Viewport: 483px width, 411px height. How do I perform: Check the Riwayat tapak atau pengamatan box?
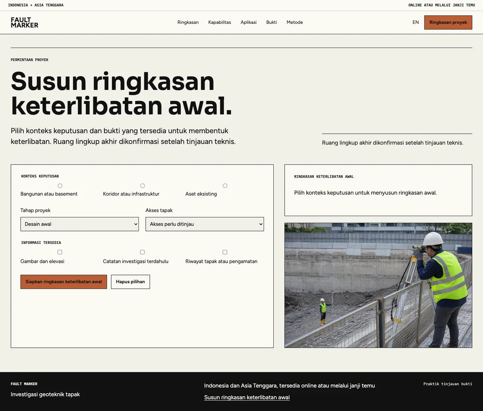click(x=225, y=252)
